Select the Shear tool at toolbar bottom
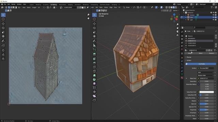 coord(94,96)
